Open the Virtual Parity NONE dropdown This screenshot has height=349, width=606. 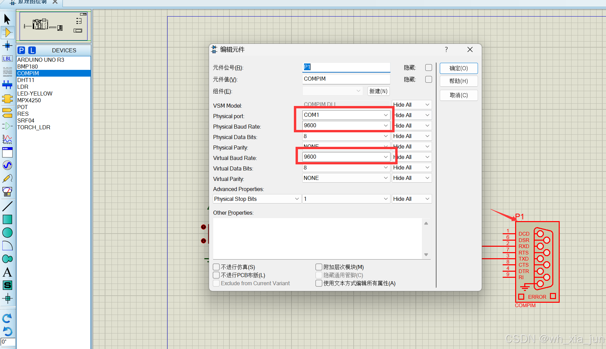click(346, 178)
